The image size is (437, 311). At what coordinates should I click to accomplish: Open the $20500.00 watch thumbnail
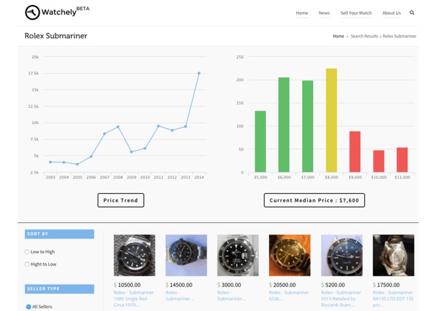[x=290, y=255]
